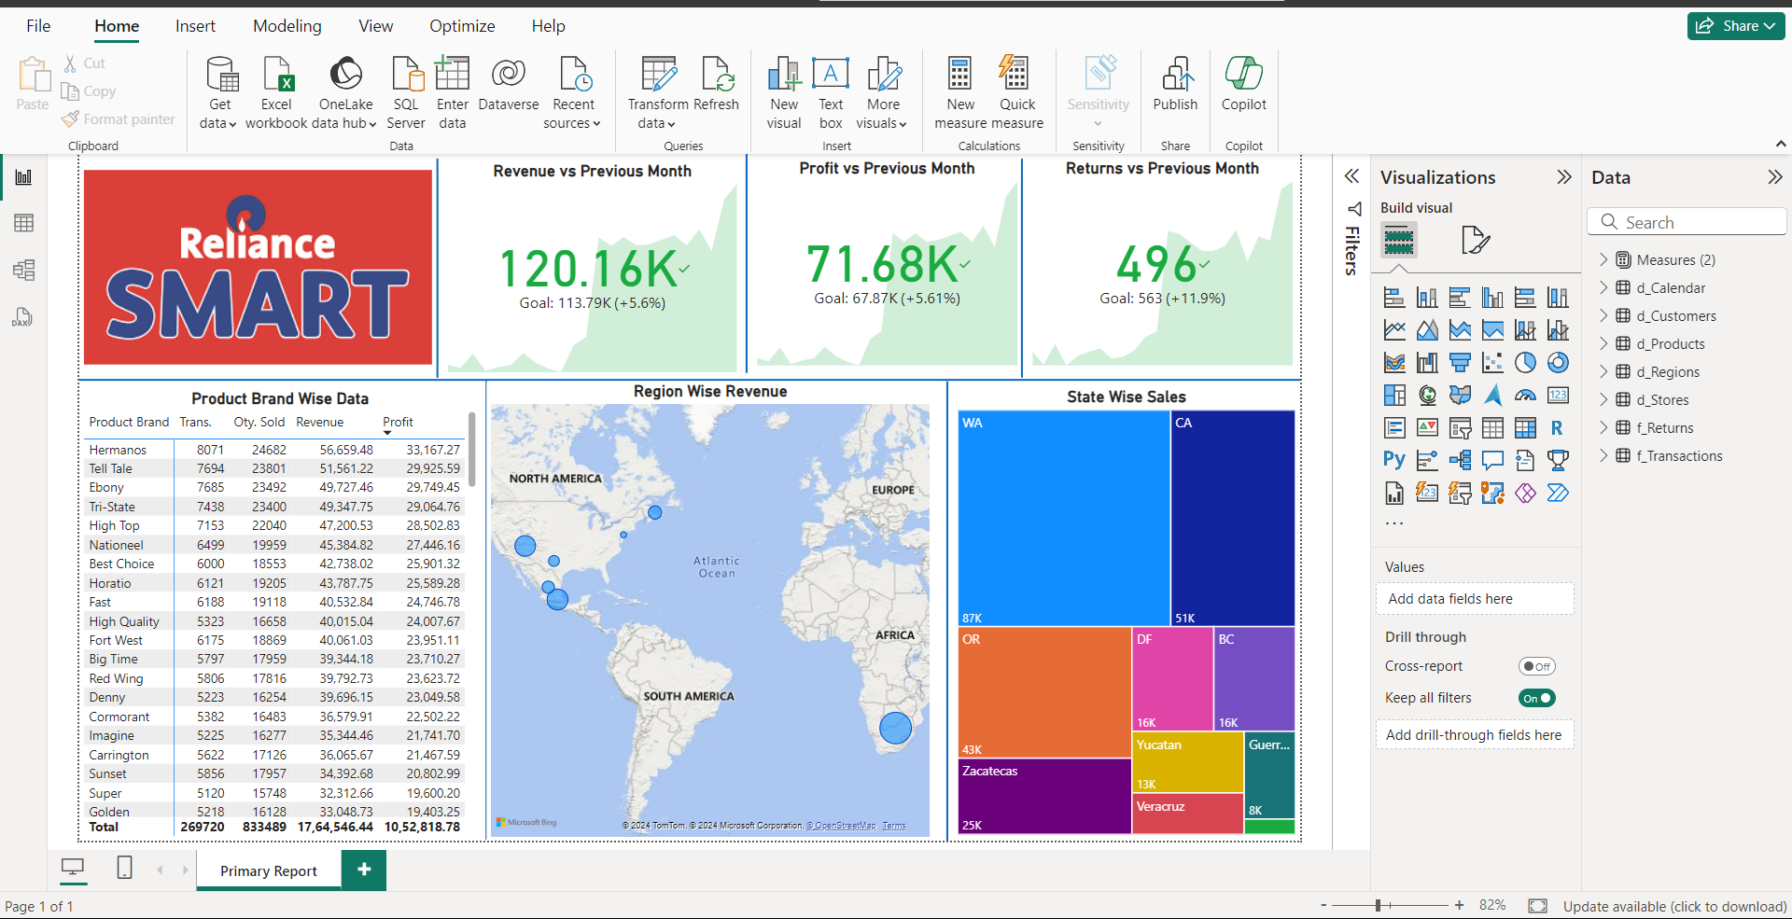Expand the Measures (2) table
The width and height of the screenshot is (1792, 919).
[1603, 259]
